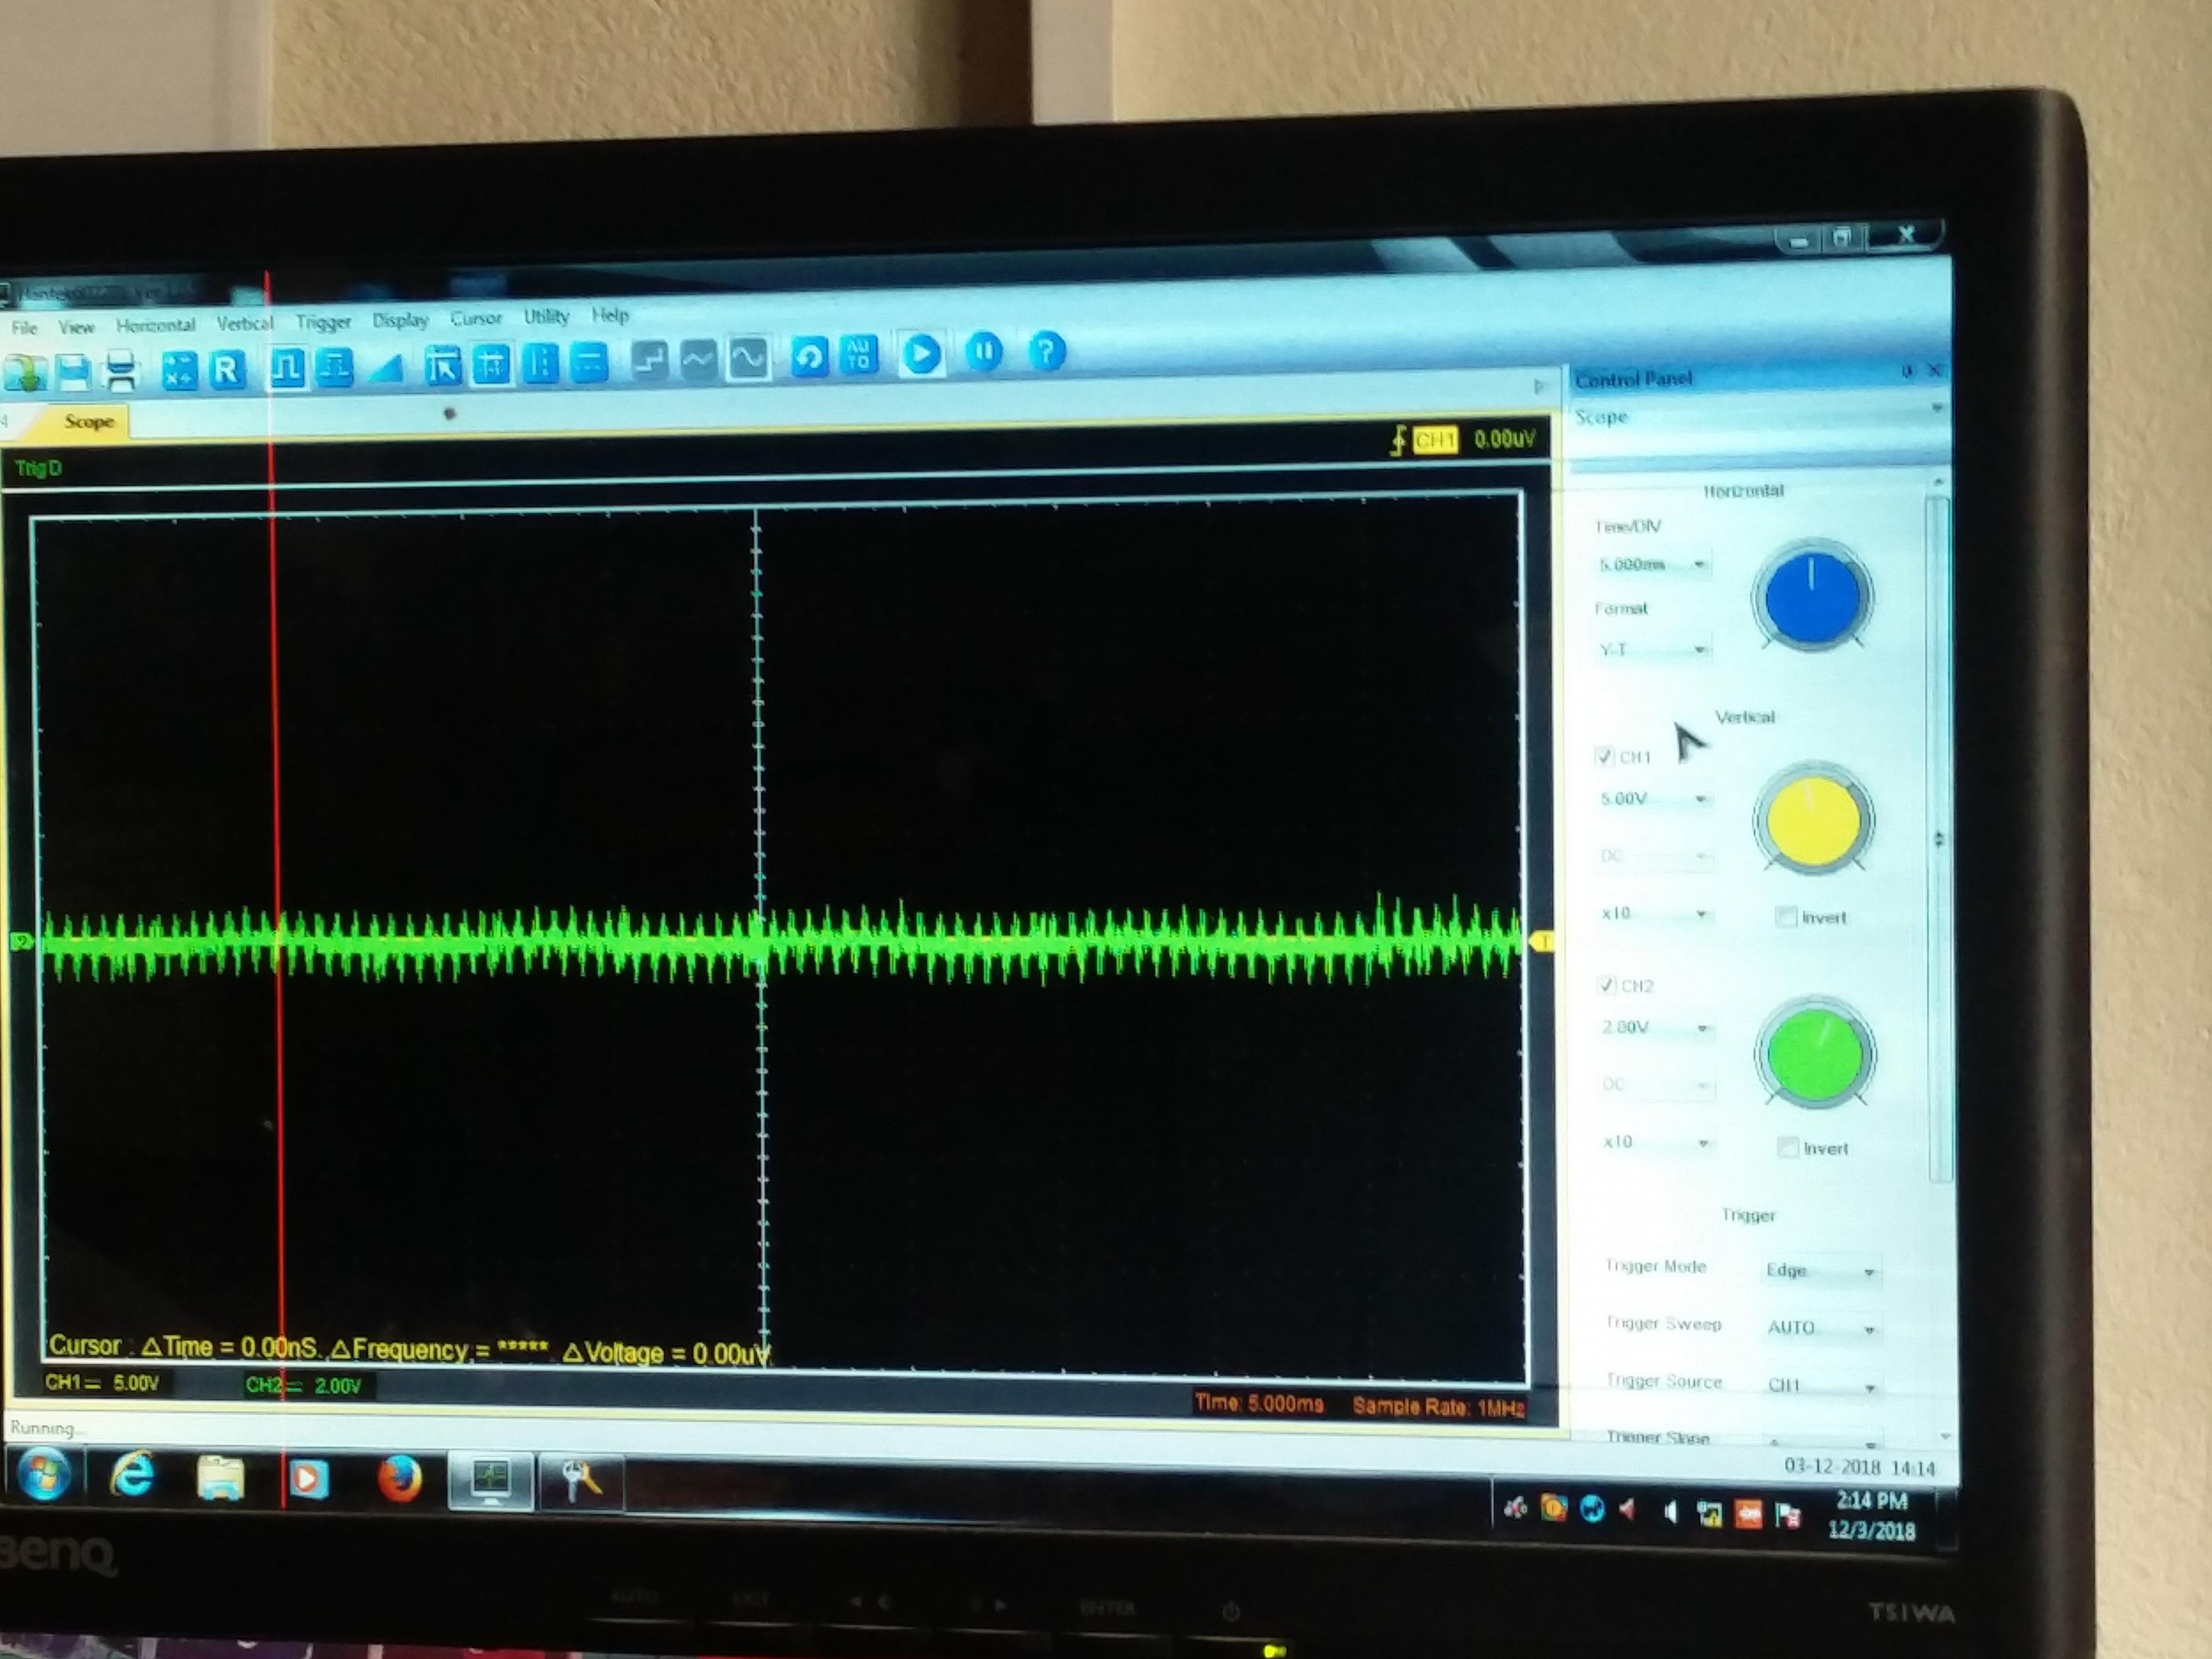Open the Help menu
Screen dimensions: 2212x1659
click(610, 315)
